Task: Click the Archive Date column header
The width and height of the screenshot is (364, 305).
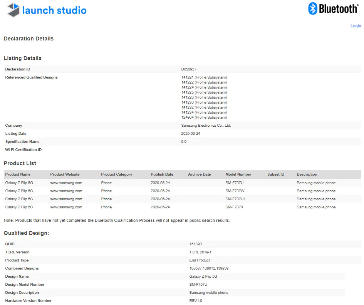Action: tap(200, 174)
